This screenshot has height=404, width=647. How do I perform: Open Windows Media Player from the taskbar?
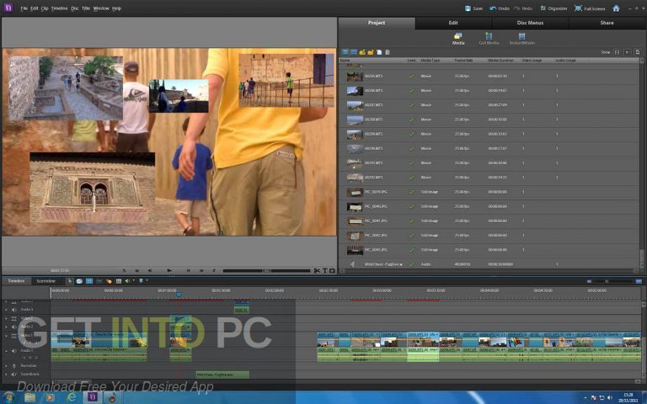tap(50, 397)
